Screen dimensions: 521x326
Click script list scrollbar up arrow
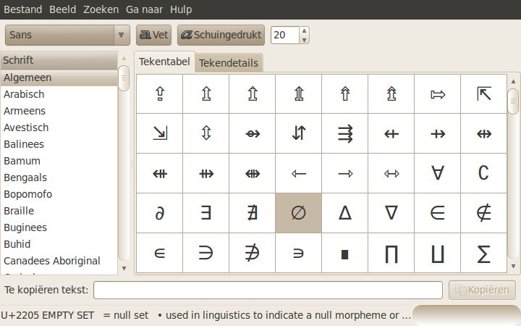pyautogui.click(x=124, y=59)
